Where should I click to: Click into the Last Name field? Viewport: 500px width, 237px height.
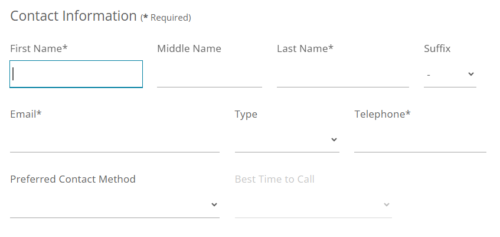tap(342, 75)
